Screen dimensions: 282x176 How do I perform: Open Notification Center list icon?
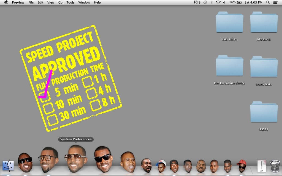click(275, 2)
